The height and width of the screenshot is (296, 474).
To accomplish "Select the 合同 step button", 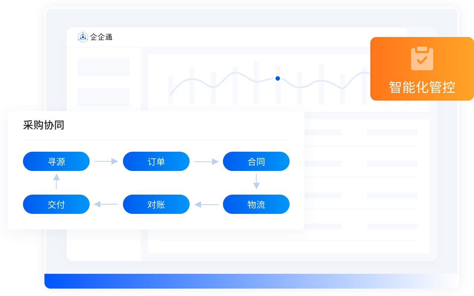I will coord(256,161).
